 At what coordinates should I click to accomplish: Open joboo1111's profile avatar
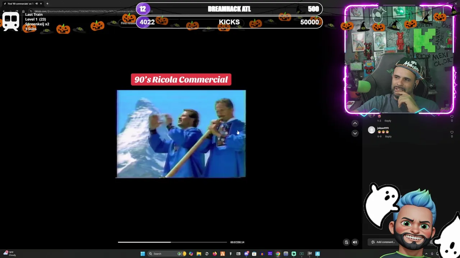pos(371,130)
